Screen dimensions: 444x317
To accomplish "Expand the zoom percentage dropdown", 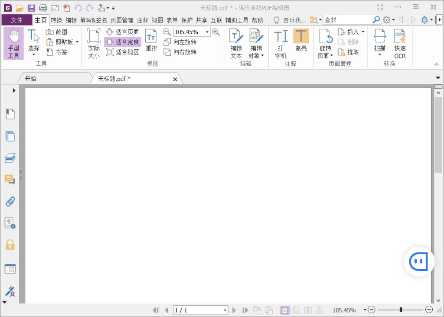I will click(207, 32).
